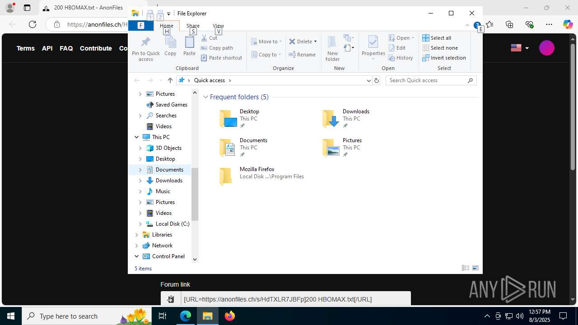
Task: Click the Properties ribbon button
Action: [373, 48]
